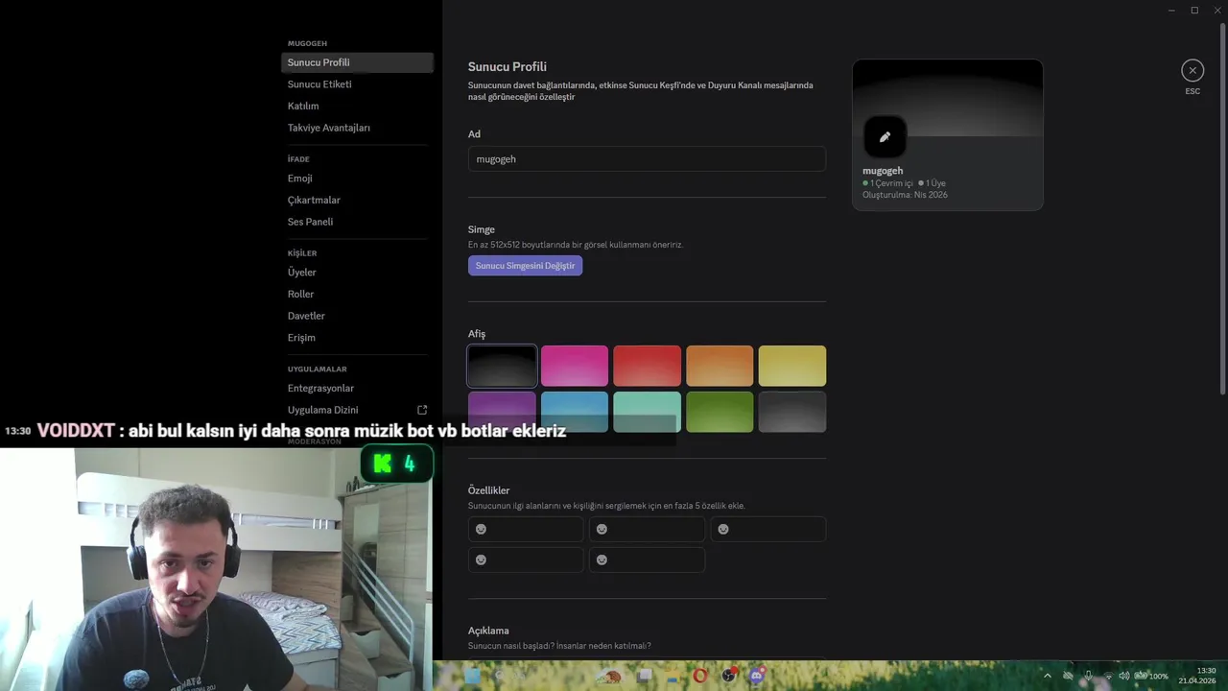1228x691 pixels.
Task: Click "Oluşturulma: Nis 2026" text
Action: 905,195
